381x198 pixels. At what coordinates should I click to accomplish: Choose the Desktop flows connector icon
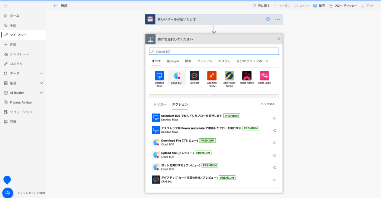(x=159, y=76)
